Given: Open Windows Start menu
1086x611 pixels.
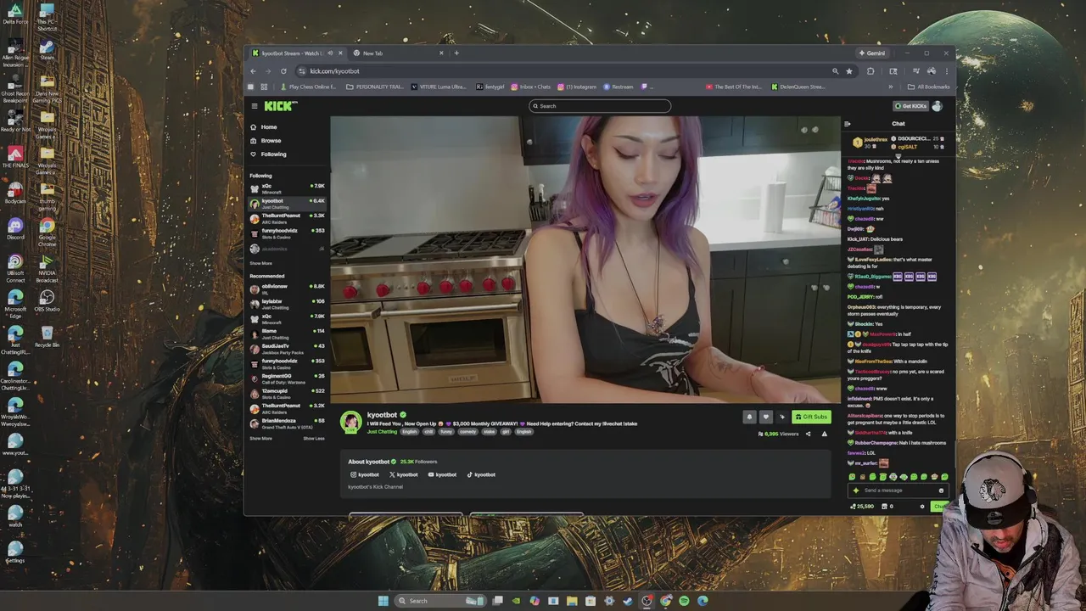Looking at the screenshot, I should click(x=383, y=601).
